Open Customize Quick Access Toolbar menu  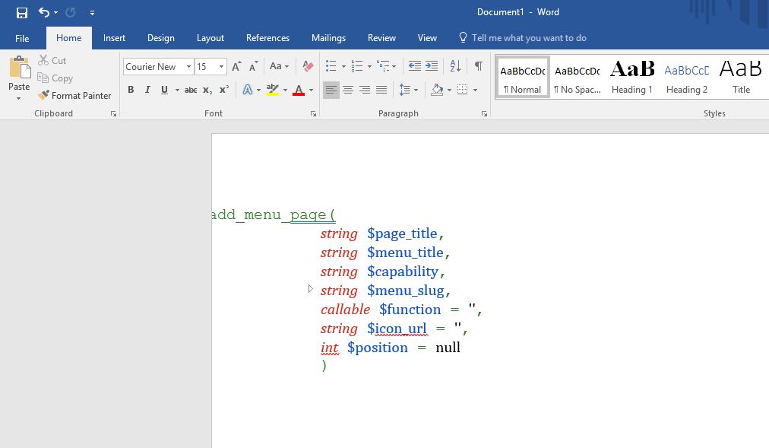click(92, 13)
